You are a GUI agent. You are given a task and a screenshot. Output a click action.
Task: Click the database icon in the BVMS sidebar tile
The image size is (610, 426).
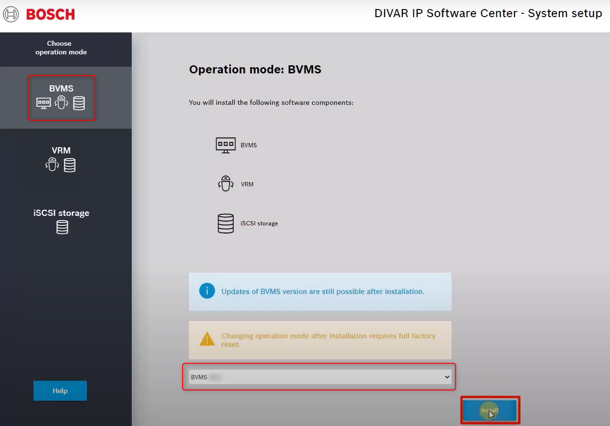79,103
